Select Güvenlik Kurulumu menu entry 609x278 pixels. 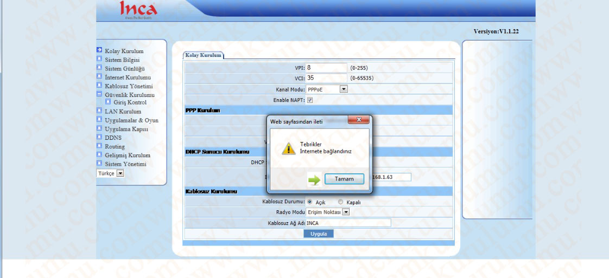[x=130, y=95]
